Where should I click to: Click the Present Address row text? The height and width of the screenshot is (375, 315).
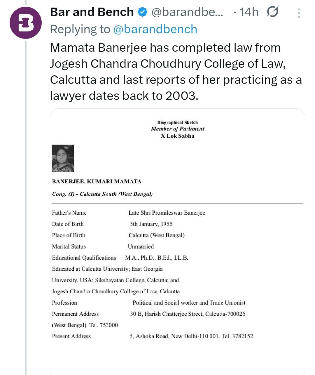(152, 336)
